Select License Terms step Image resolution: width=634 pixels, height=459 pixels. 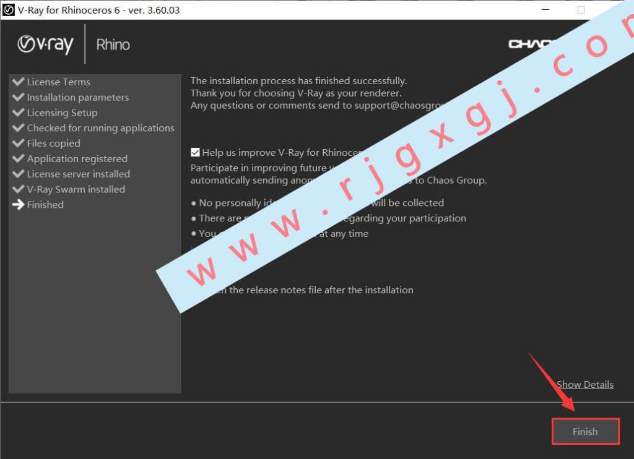59,82
